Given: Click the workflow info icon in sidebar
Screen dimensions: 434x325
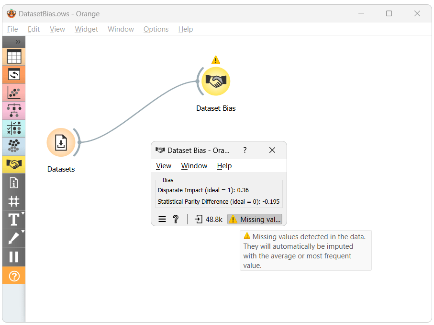Looking at the screenshot, I should click(x=14, y=183).
